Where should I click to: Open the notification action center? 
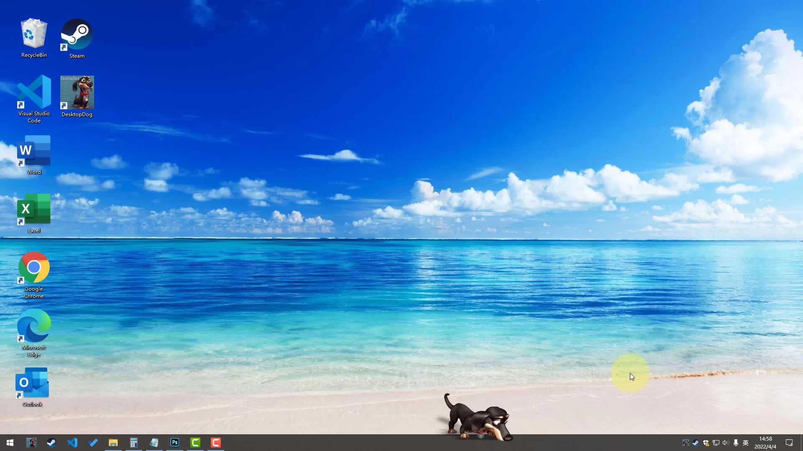pos(789,443)
